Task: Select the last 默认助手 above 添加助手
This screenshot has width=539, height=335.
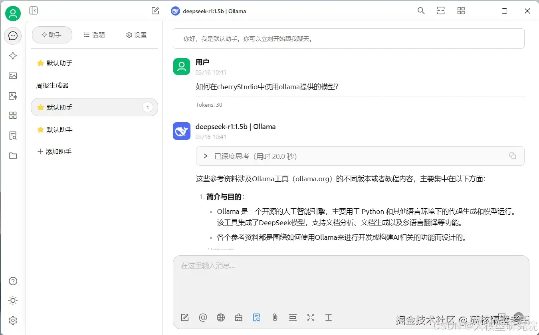Action: pyautogui.click(x=94, y=129)
